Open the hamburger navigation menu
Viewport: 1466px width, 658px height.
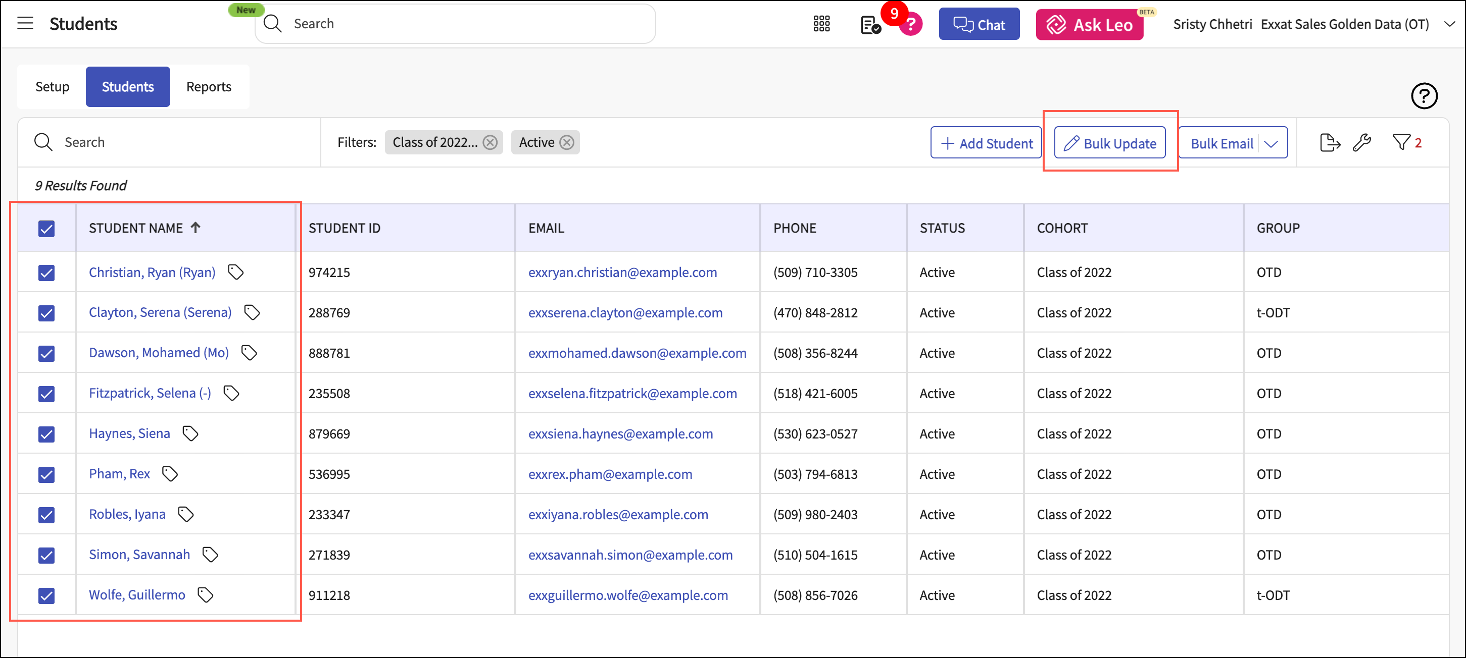click(x=25, y=24)
